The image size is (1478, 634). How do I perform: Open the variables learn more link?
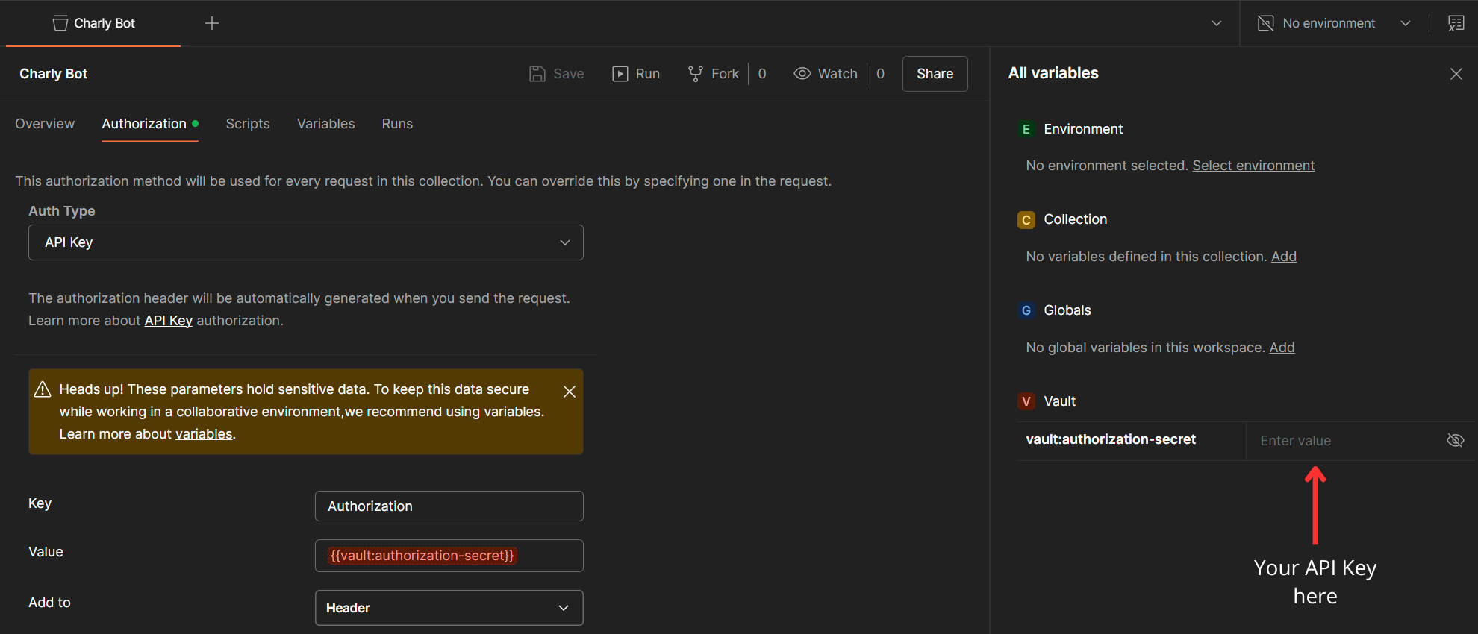coord(204,434)
